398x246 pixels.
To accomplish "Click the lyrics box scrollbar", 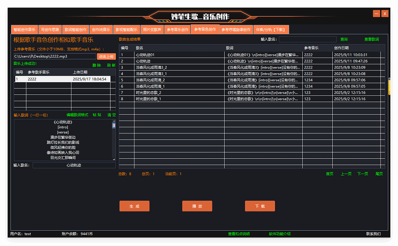I will (114, 140).
